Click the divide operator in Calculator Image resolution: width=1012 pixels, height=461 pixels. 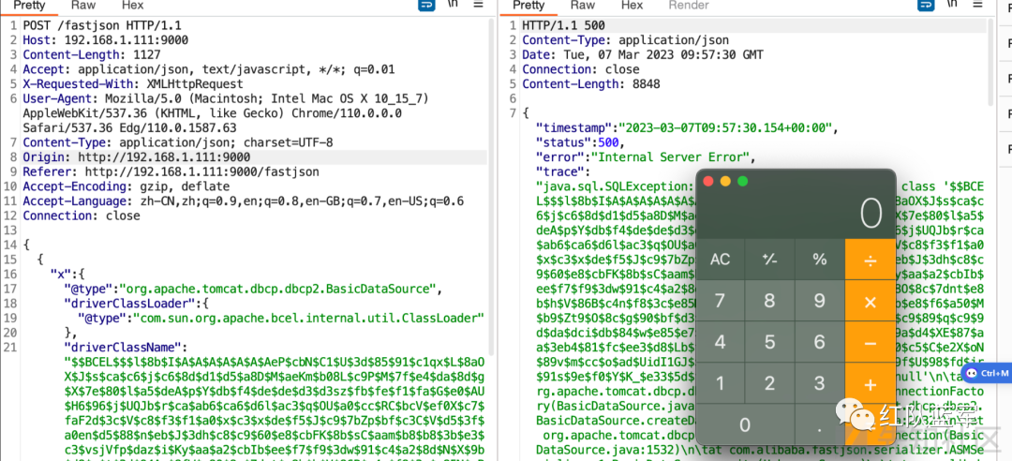870,260
